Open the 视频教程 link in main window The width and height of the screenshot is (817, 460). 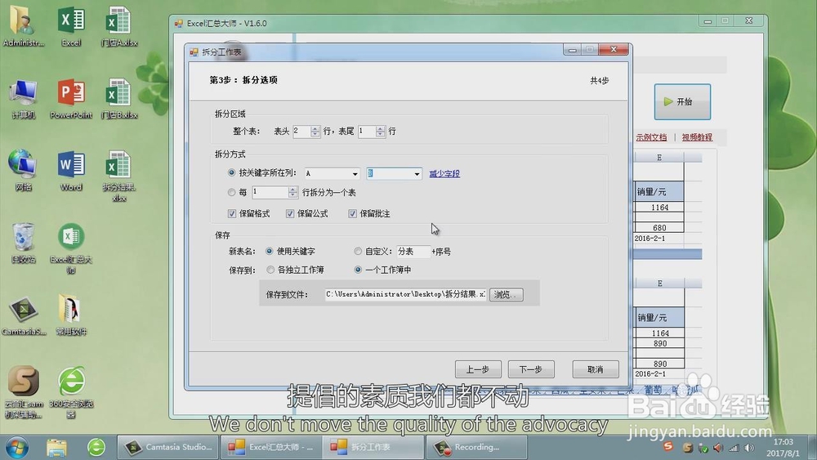697,137
